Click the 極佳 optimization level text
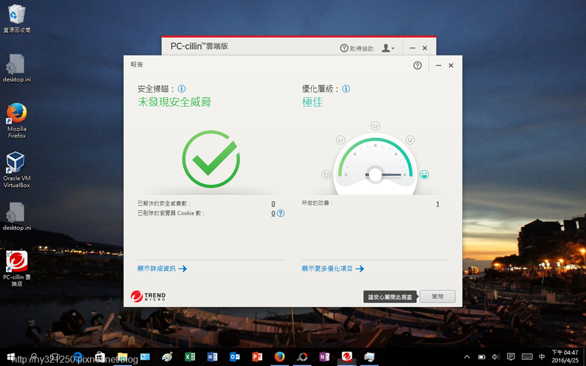 [312, 102]
